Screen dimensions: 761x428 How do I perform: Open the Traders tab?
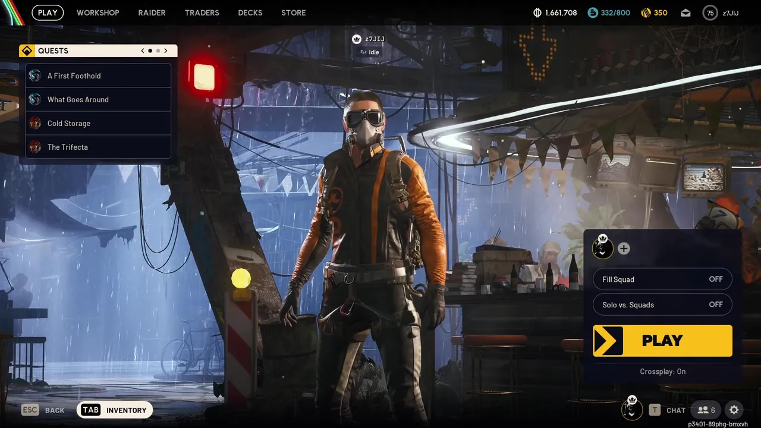click(202, 12)
